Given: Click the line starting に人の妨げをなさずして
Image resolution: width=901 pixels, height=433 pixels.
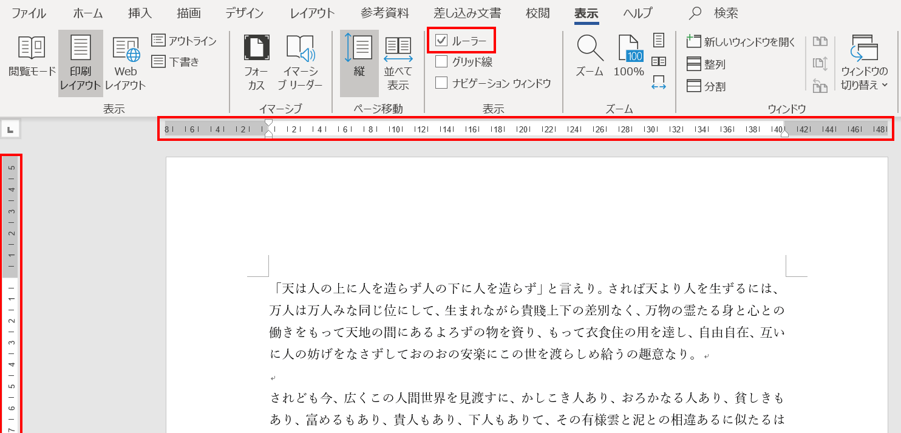Looking at the screenshot, I should 489,354.
